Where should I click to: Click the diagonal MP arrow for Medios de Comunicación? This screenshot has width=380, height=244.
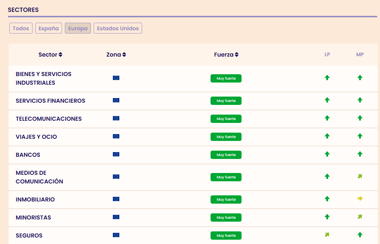coord(360,177)
